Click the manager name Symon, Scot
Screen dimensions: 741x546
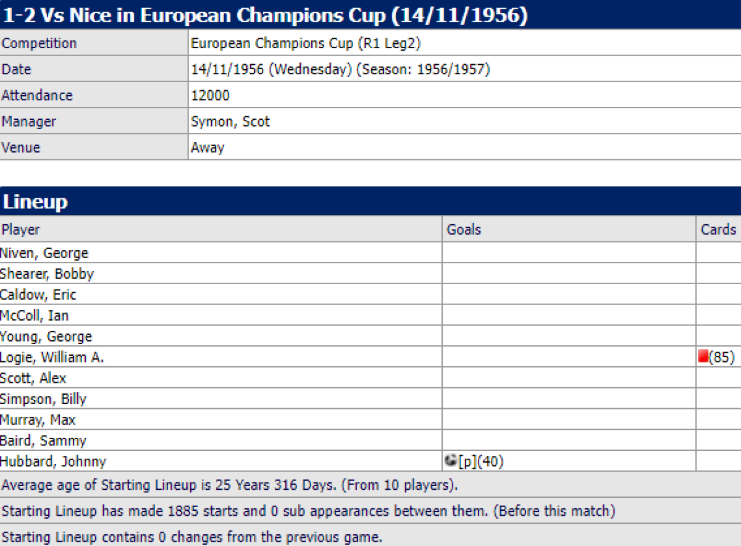[x=230, y=122]
